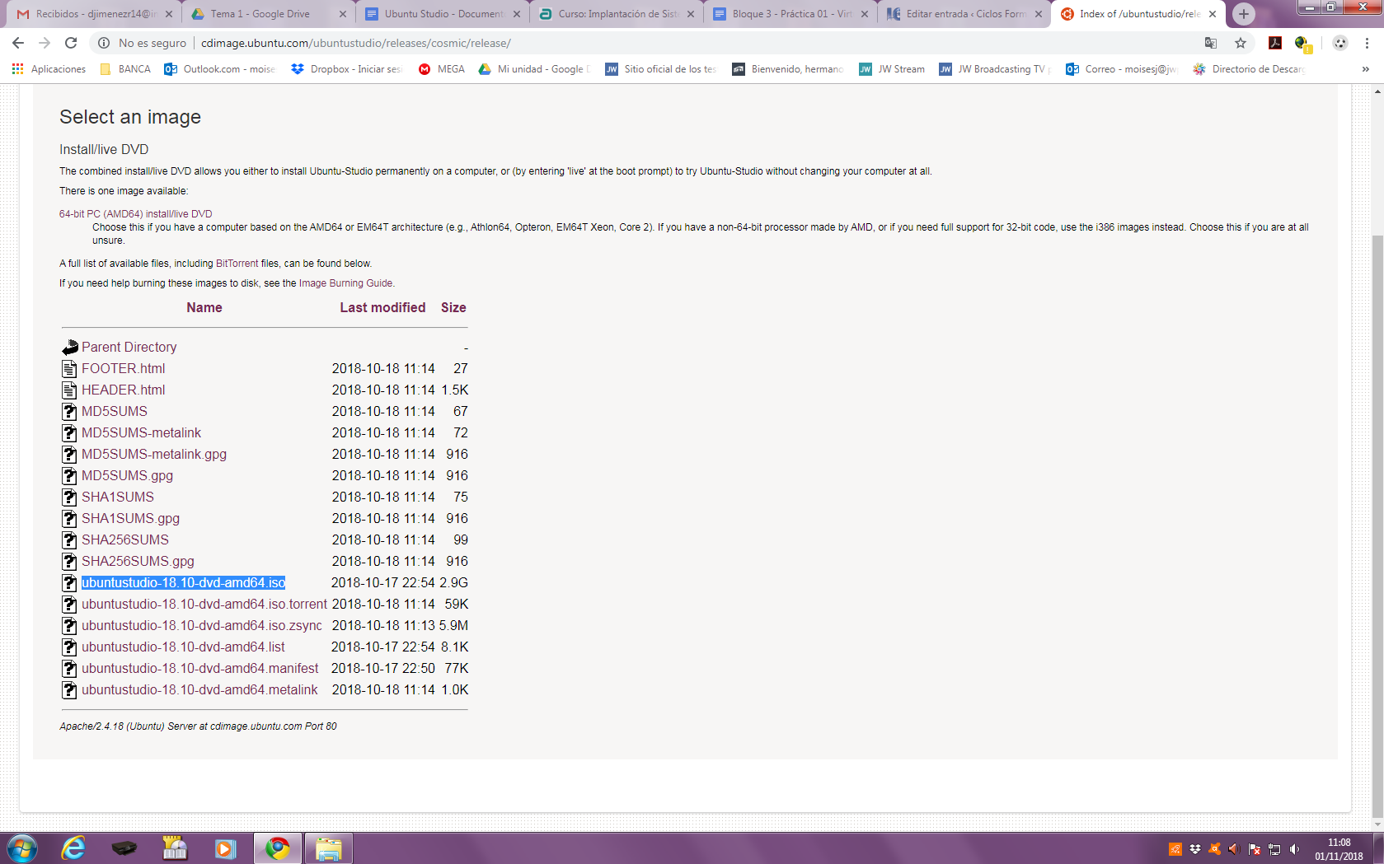Click the browser back arrow
The image size is (1384, 864).
(x=18, y=43)
